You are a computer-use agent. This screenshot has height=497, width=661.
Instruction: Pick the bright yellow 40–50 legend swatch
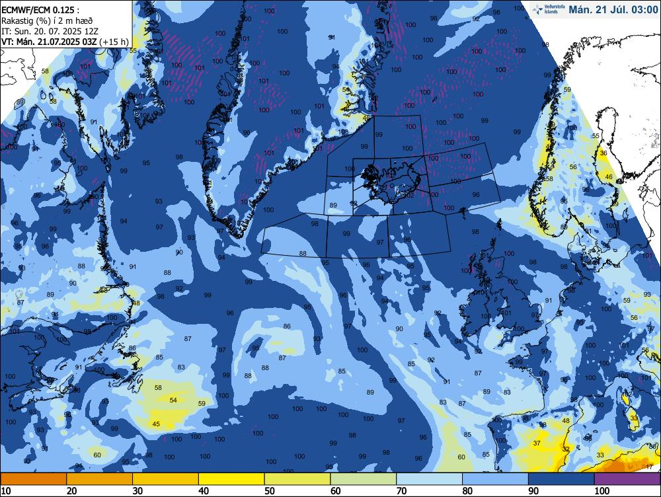click(231, 479)
